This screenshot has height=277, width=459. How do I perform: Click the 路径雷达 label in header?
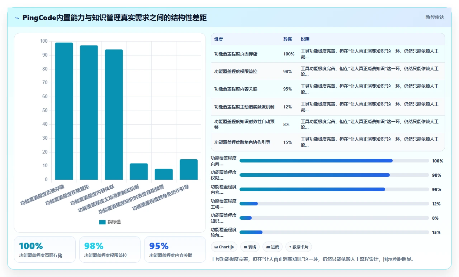(x=435, y=17)
